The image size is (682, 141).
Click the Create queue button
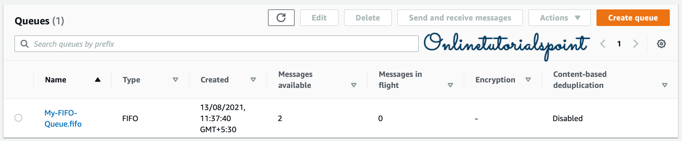pos(633,18)
